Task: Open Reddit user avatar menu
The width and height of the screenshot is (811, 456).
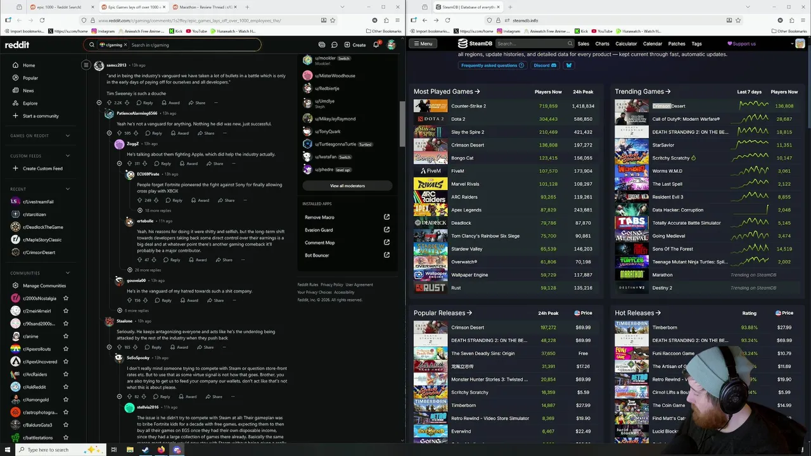Action: (392, 45)
